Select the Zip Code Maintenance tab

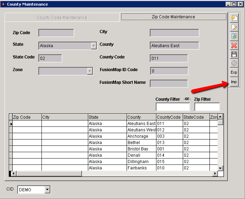point(174,17)
